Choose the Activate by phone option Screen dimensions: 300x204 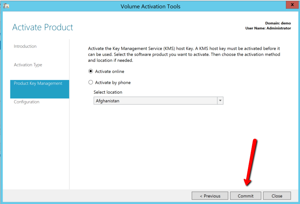click(x=91, y=83)
